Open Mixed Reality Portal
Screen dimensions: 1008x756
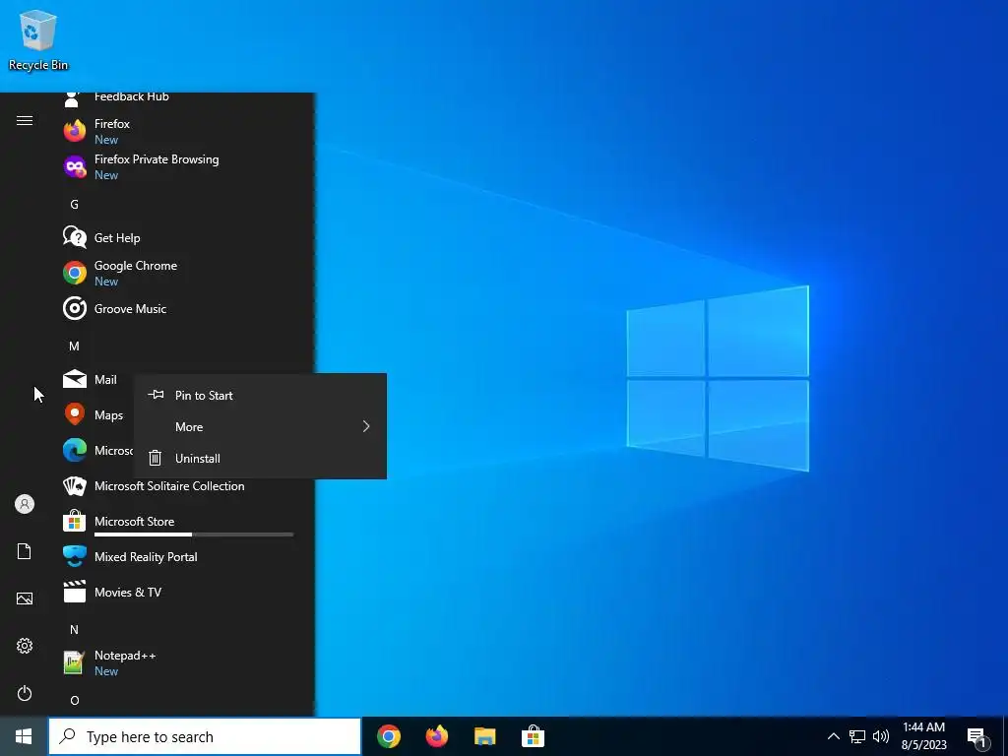click(179, 557)
